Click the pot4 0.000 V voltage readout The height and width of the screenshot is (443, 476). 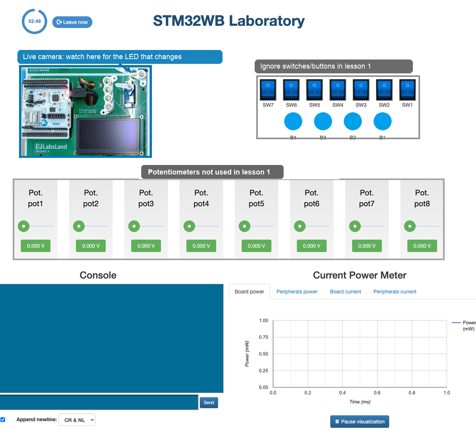click(x=201, y=246)
